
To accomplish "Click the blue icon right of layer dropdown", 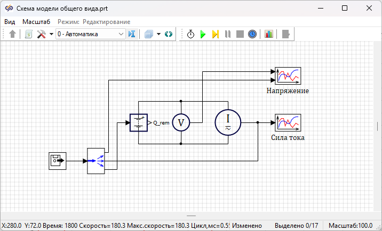I will point(132,34).
